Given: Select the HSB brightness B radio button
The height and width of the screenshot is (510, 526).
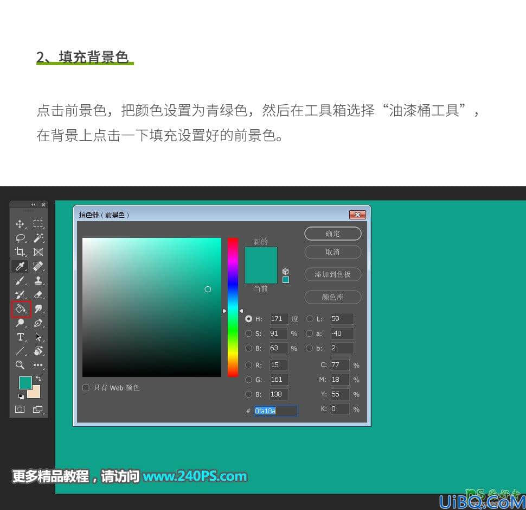Looking at the screenshot, I should point(248,348).
